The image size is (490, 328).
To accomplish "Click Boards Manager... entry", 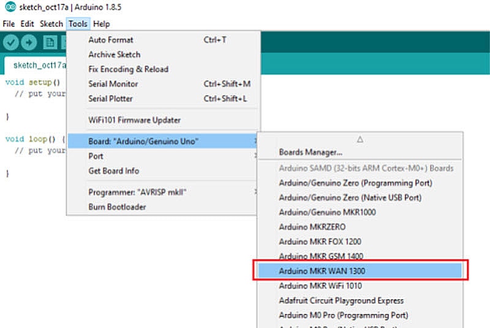I will [311, 152].
